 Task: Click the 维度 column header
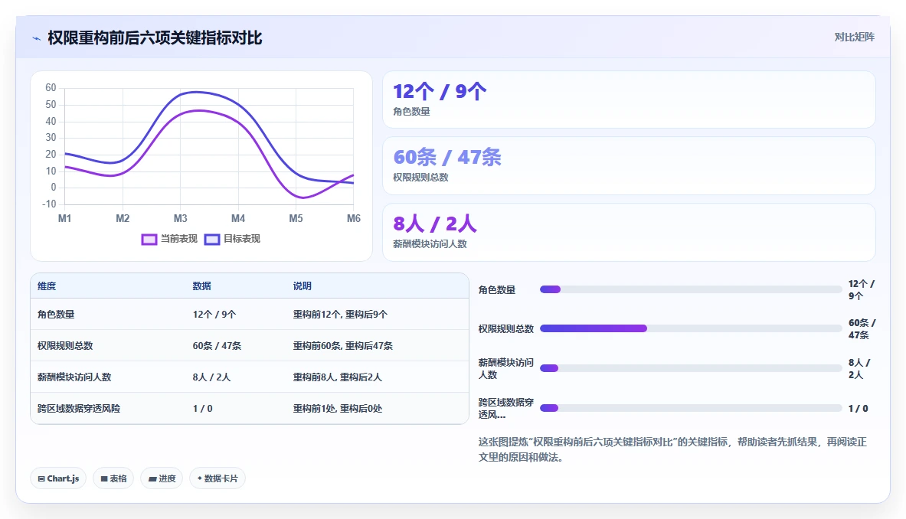(x=47, y=286)
